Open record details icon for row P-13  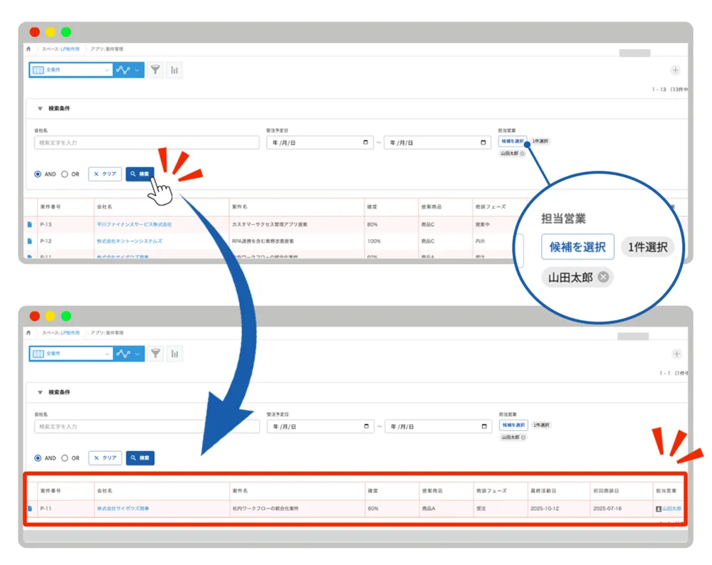[29, 224]
